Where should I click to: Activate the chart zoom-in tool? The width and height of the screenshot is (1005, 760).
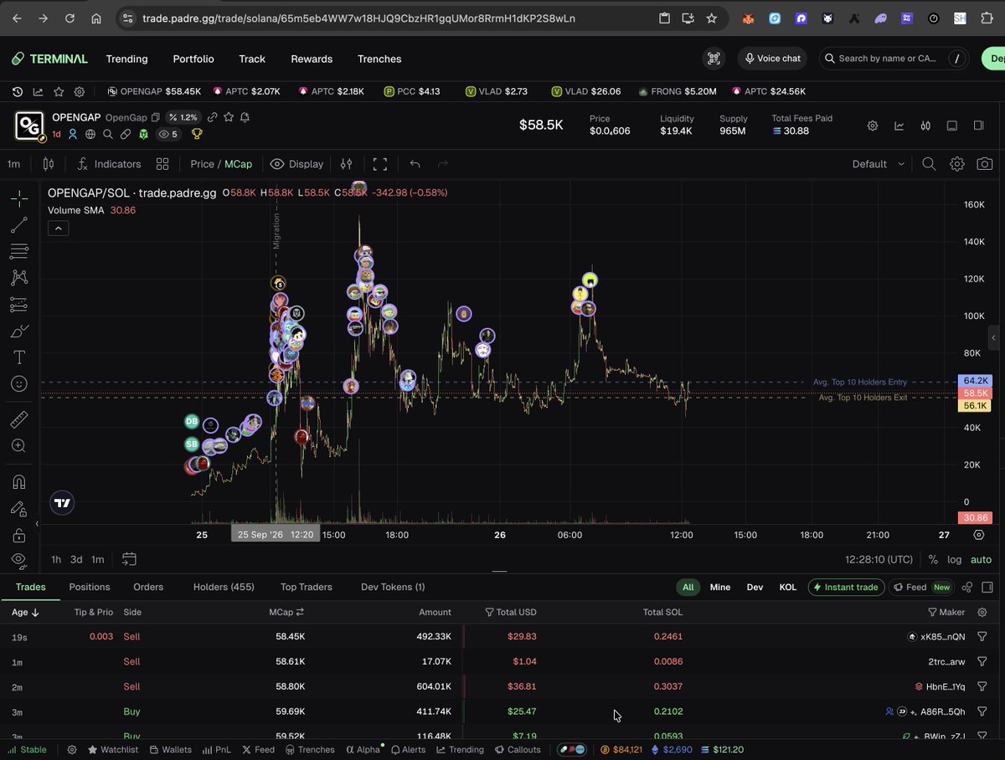(19, 446)
